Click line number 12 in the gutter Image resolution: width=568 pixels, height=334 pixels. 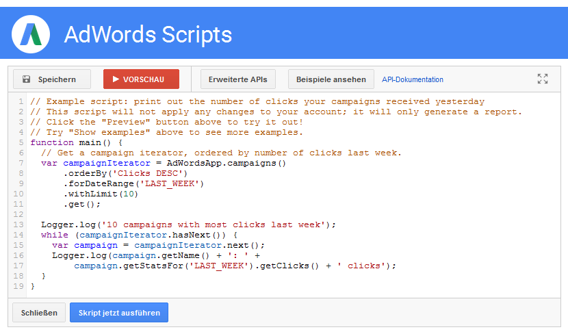click(x=20, y=214)
